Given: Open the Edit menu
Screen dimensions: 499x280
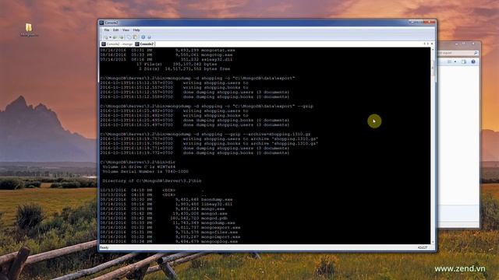Looking at the screenshot, I should [116, 30].
